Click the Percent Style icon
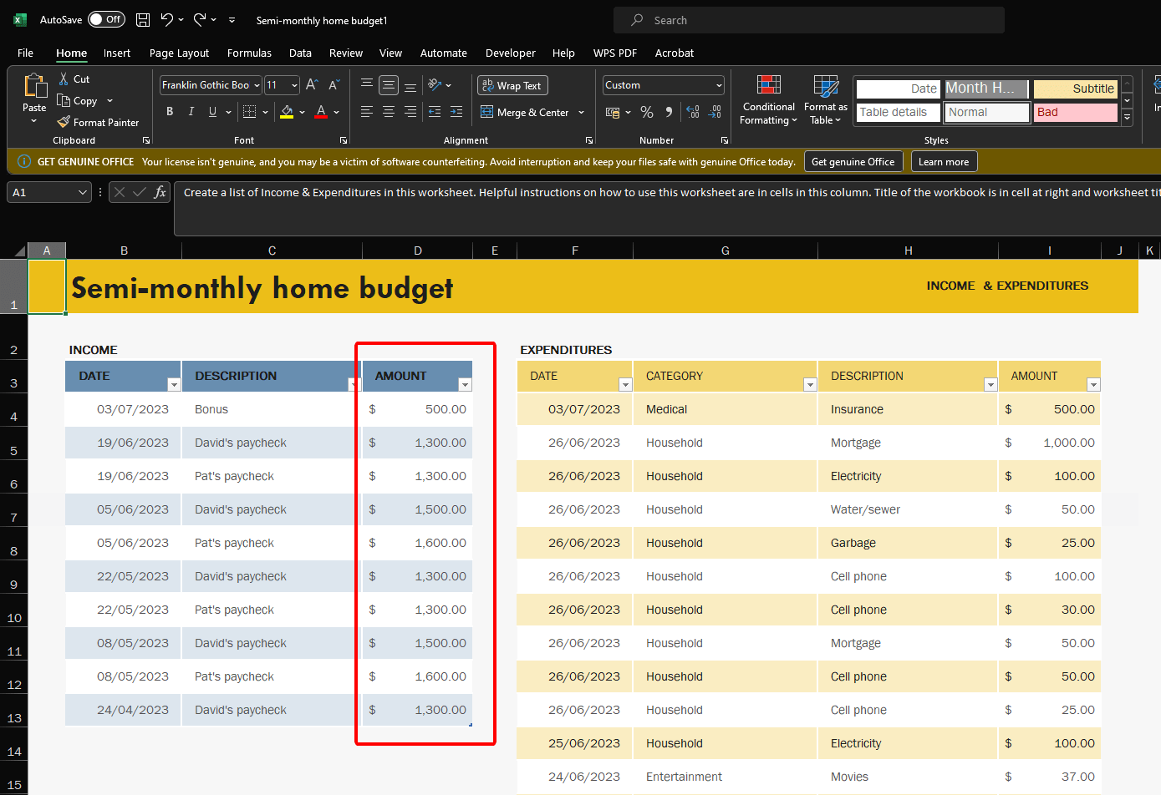1161x795 pixels. [647, 112]
